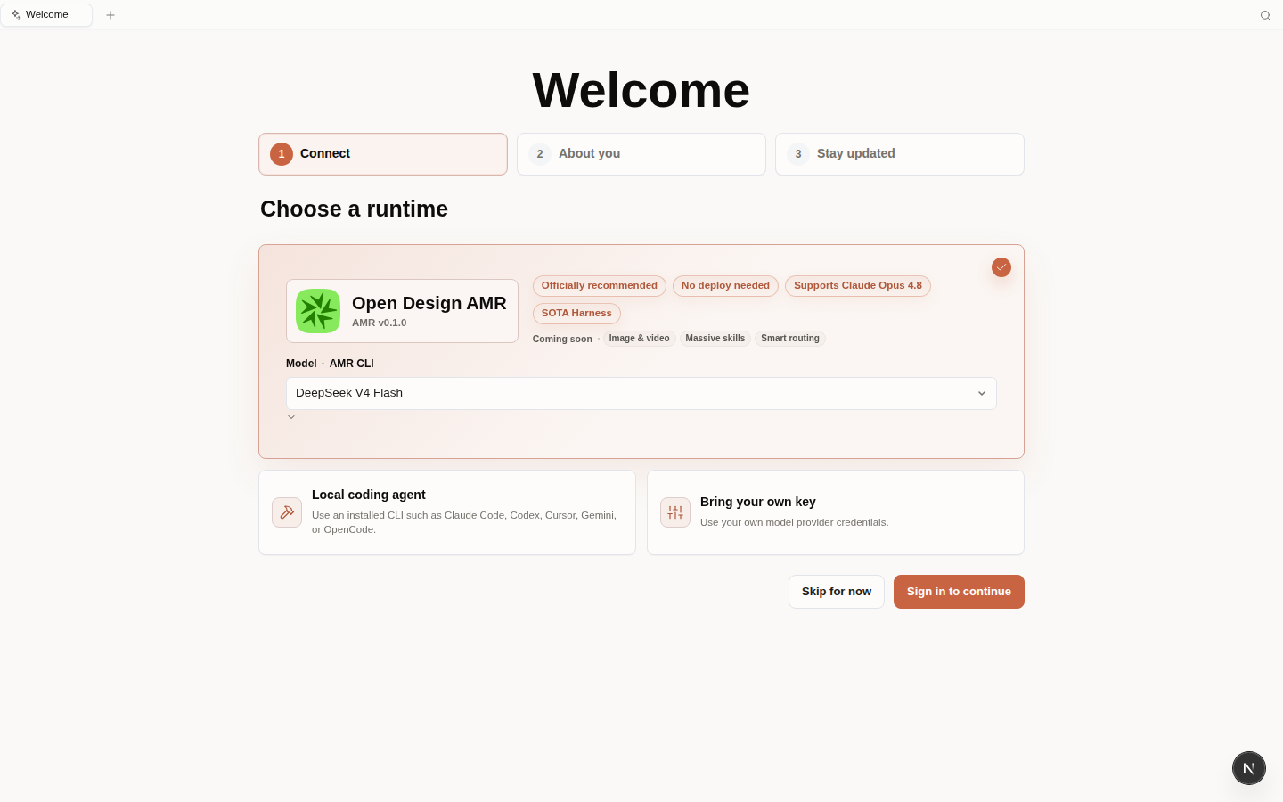Open the Next.js dev tools N badge
This screenshot has height=802, width=1283.
(x=1249, y=768)
